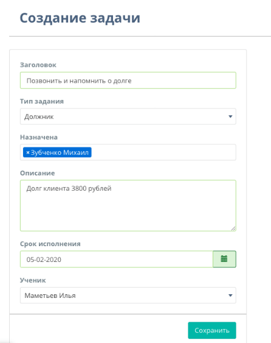Click the Тип задания label
Image resolution: width=271 pixels, height=343 pixels.
[x=42, y=101]
